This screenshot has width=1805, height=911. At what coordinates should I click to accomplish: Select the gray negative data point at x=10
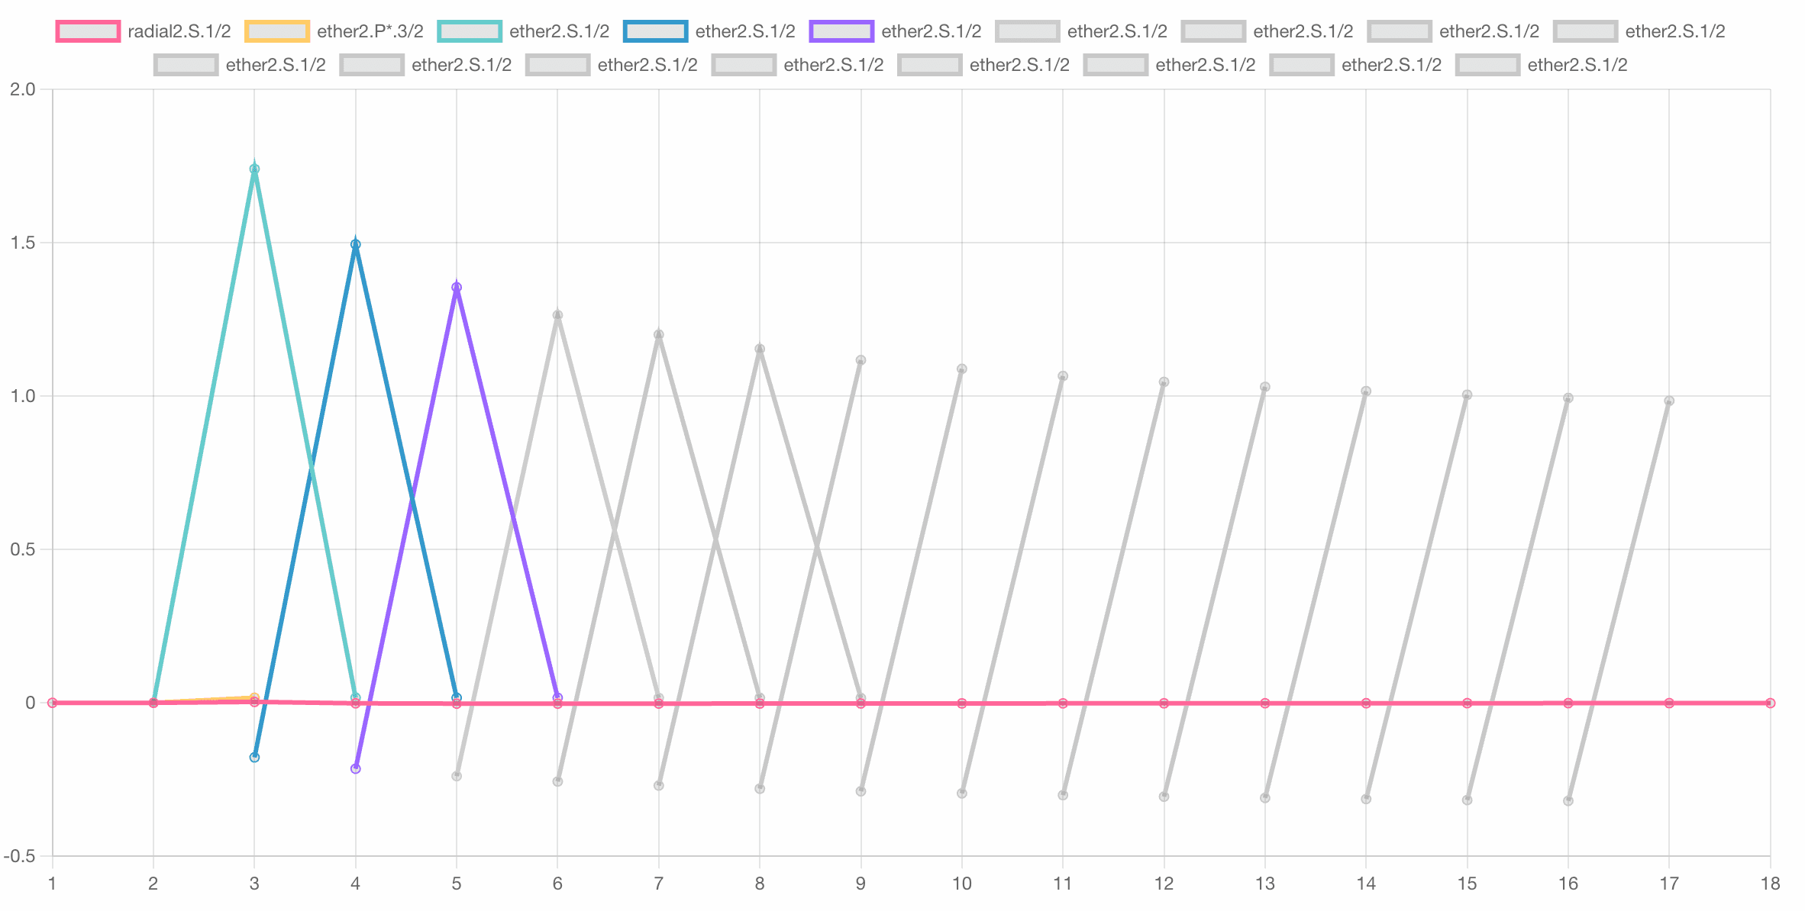click(x=962, y=794)
